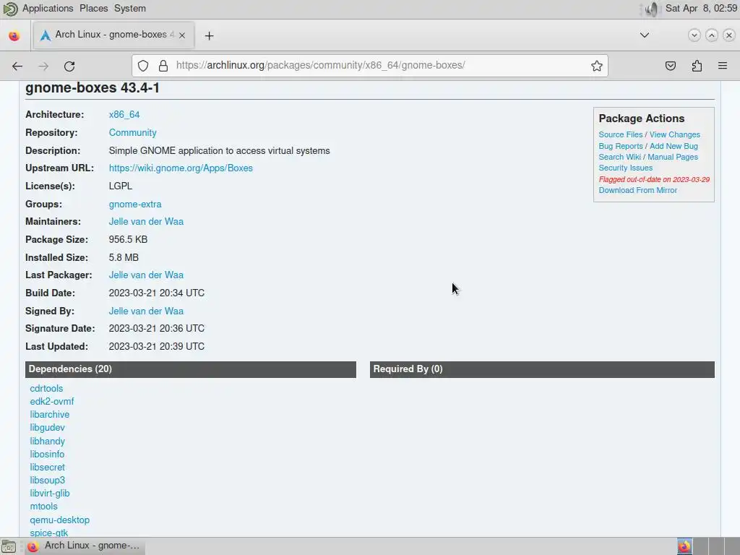The height and width of the screenshot is (555, 740).
Task: Open the libsecret dependency
Action: (x=47, y=468)
